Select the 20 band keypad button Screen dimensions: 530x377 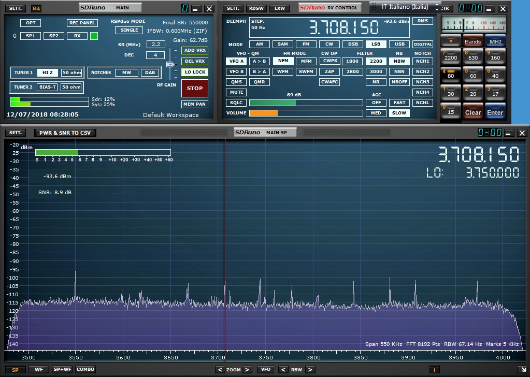point(473,93)
